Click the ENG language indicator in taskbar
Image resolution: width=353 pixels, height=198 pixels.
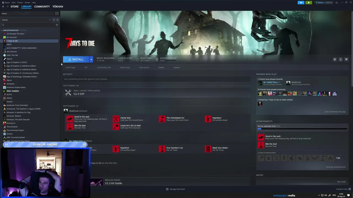tap(334, 195)
